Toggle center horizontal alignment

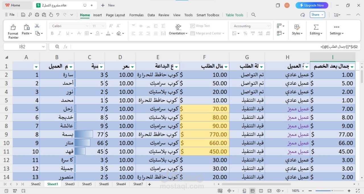coord(141,33)
